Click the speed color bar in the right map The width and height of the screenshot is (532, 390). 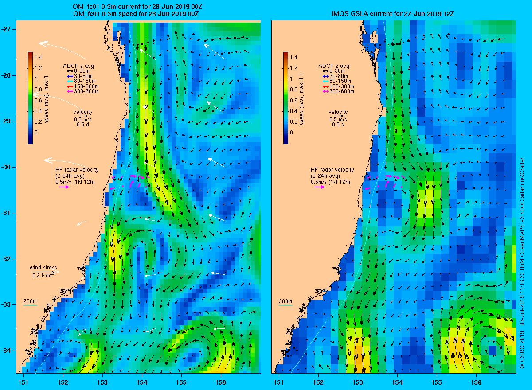coord(286,98)
